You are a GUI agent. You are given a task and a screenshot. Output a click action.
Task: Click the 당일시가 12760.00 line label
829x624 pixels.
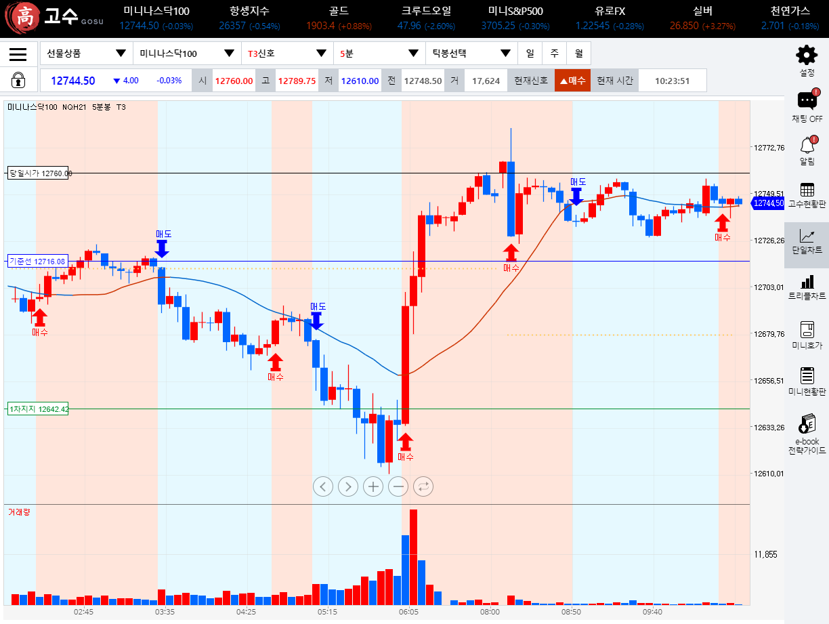[x=39, y=173]
